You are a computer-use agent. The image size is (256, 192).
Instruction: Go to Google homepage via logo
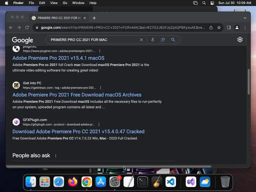coord(22,40)
